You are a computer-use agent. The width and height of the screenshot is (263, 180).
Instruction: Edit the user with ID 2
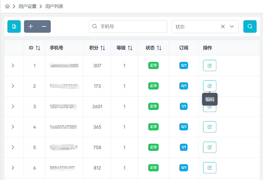pyautogui.click(x=210, y=86)
